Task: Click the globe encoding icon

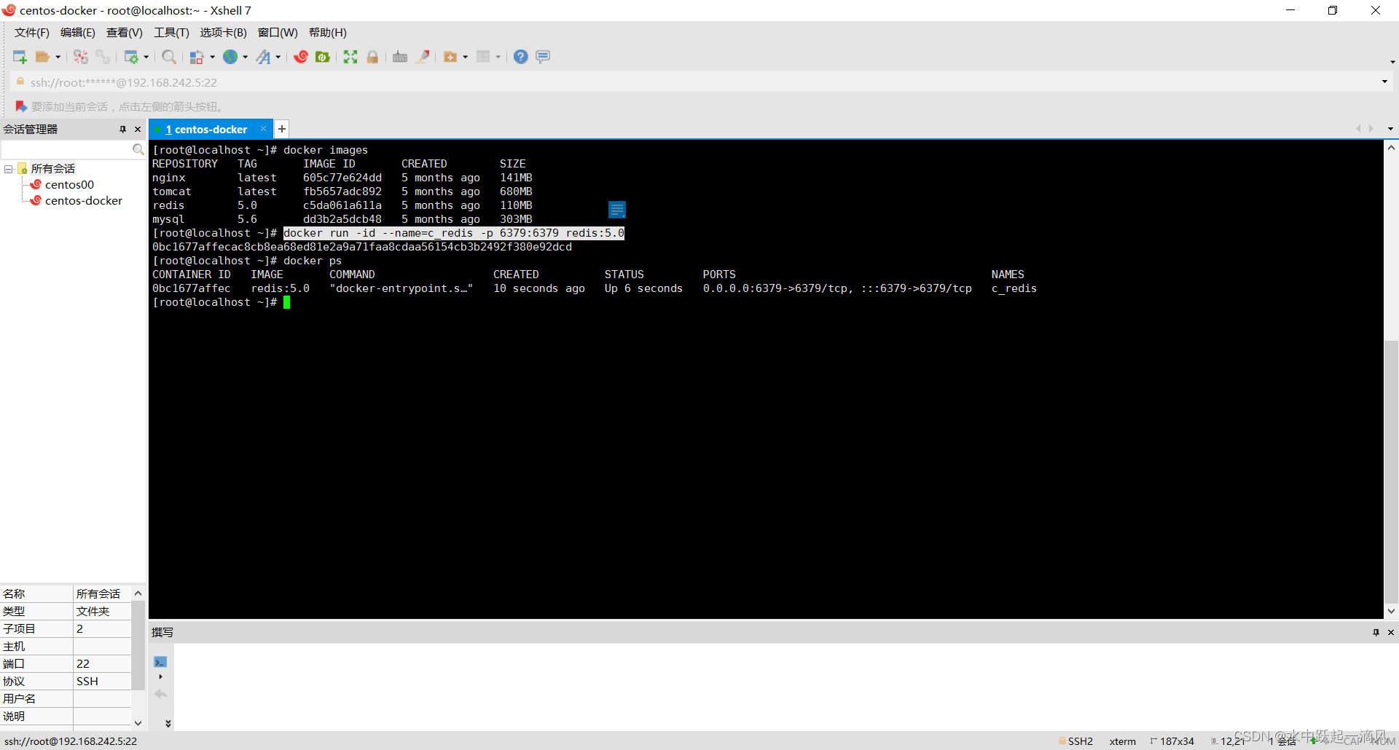Action: [x=230, y=57]
